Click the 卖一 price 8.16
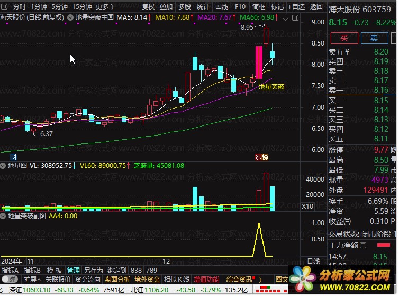399x296 pixels. point(381,90)
